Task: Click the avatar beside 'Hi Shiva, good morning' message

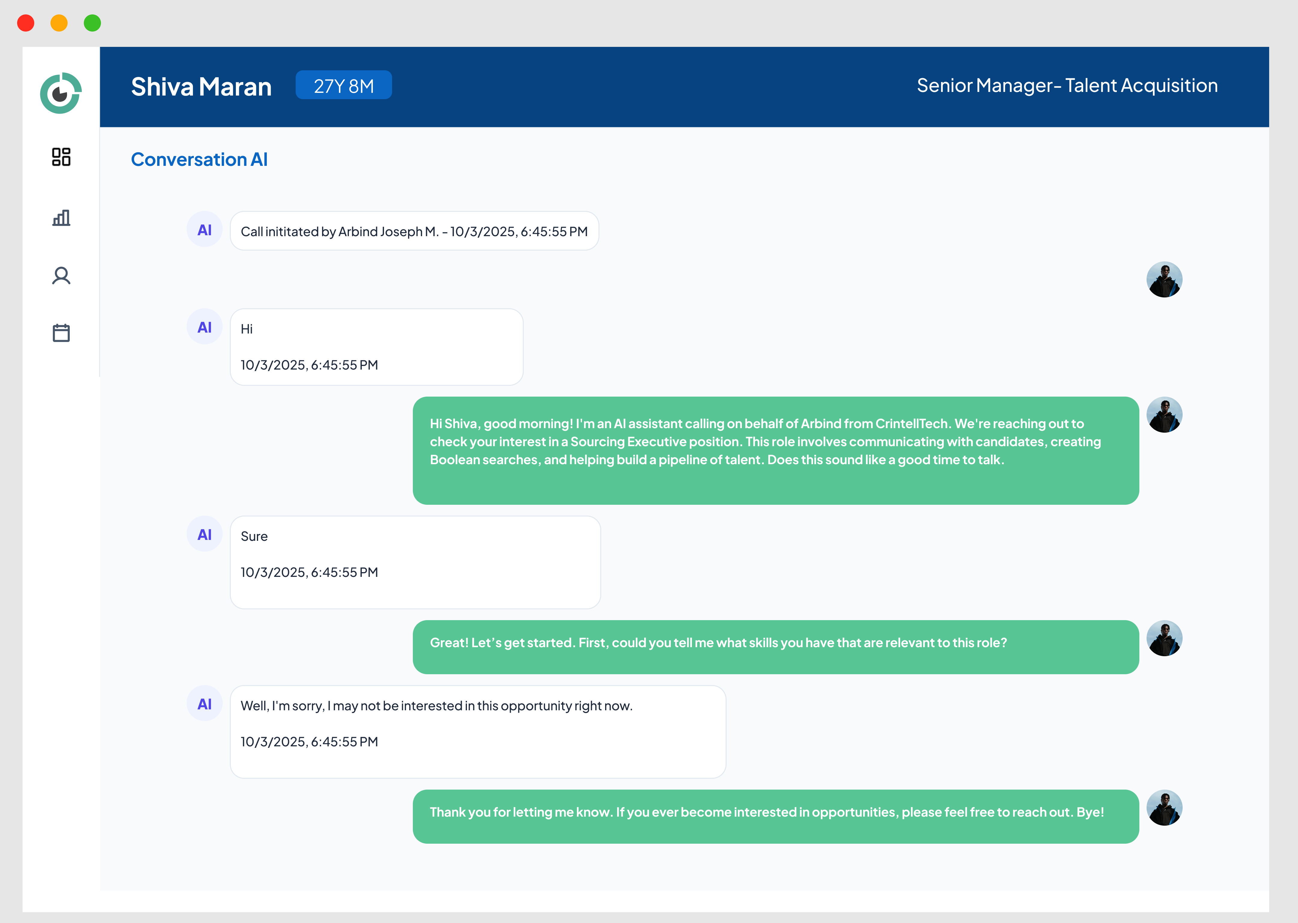Action: pyautogui.click(x=1164, y=415)
